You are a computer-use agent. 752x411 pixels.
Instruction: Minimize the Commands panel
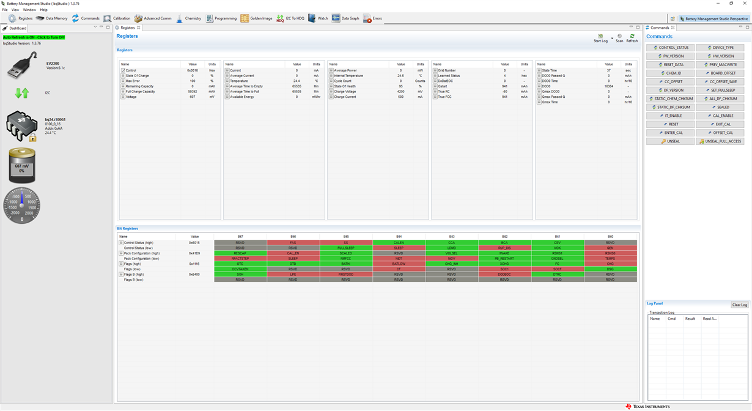741,27
